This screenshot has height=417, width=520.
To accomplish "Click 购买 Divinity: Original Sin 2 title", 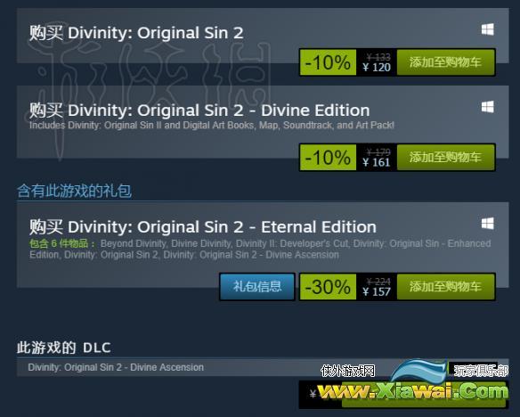I will pos(136,33).
